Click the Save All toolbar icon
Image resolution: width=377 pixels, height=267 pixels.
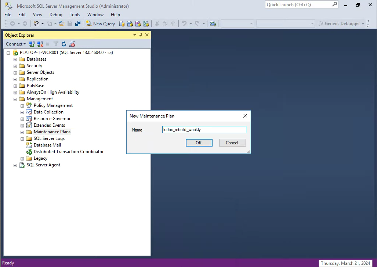click(77, 24)
